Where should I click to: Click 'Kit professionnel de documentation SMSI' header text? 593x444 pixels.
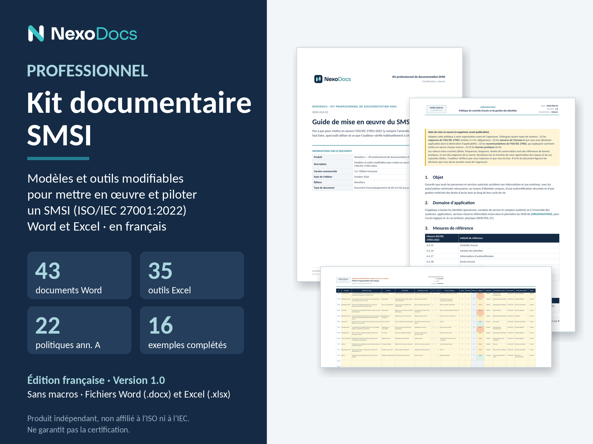tap(419, 77)
